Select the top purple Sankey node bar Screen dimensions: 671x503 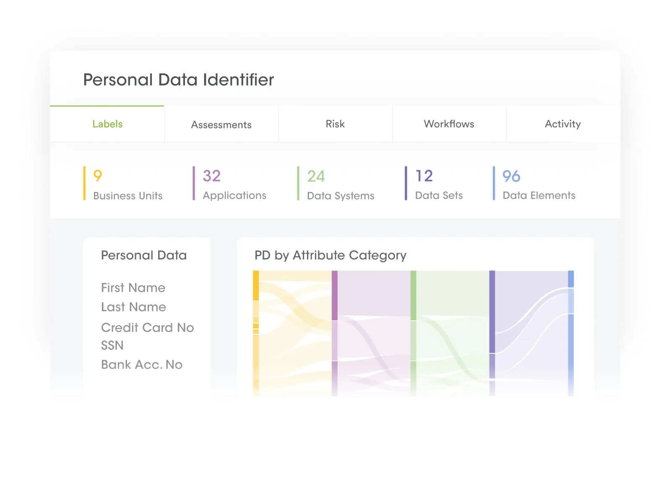pos(335,295)
